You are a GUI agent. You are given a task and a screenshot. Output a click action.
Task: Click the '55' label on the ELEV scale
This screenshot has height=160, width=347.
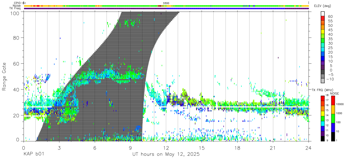click(x=330, y=21)
